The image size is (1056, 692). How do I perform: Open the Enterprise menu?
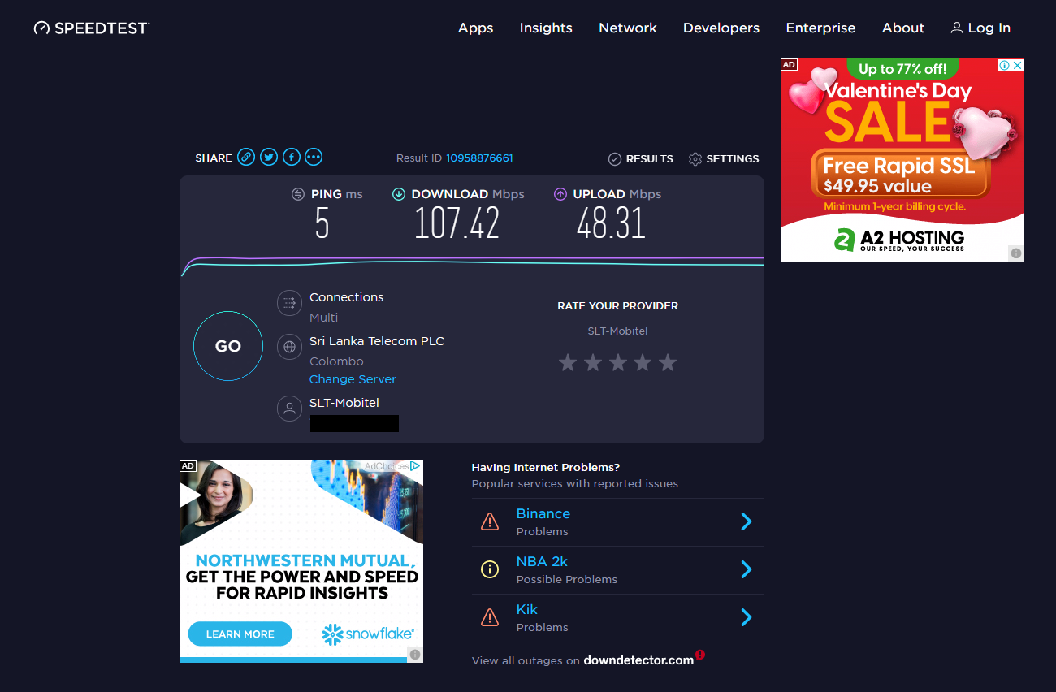(820, 28)
